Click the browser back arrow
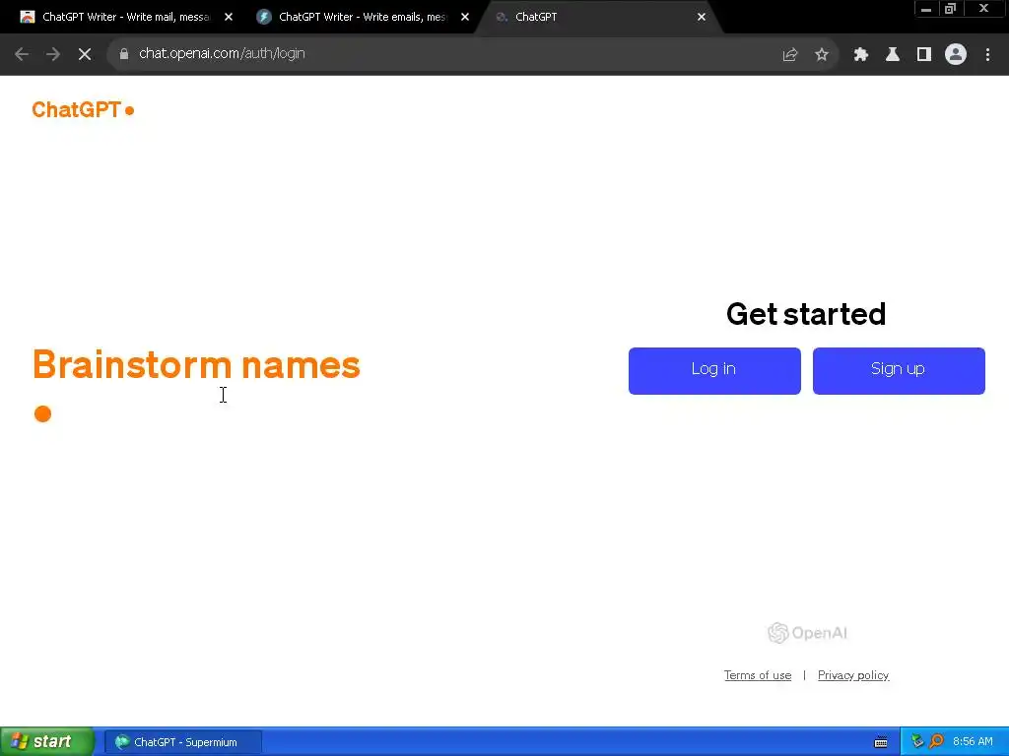This screenshot has width=1009, height=756. (22, 54)
